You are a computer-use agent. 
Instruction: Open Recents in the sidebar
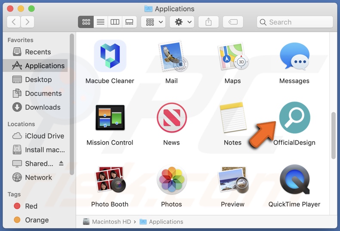[35, 52]
